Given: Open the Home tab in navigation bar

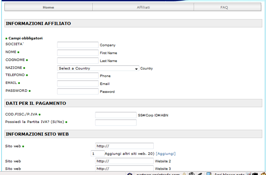Looking at the screenshot, I should coord(49,7).
